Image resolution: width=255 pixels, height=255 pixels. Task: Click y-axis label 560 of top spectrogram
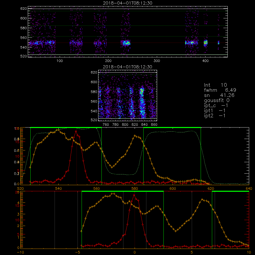23,37
